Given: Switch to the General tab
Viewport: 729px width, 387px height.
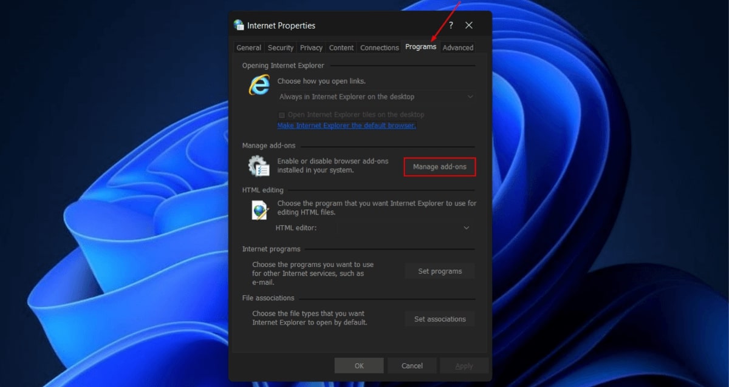Looking at the screenshot, I should click(x=248, y=47).
